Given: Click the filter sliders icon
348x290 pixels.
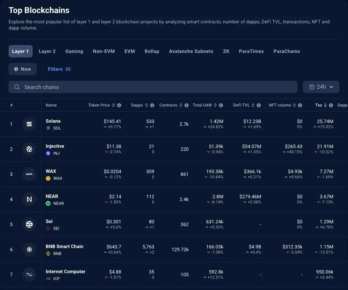Looking at the screenshot, I should click(x=68, y=69).
